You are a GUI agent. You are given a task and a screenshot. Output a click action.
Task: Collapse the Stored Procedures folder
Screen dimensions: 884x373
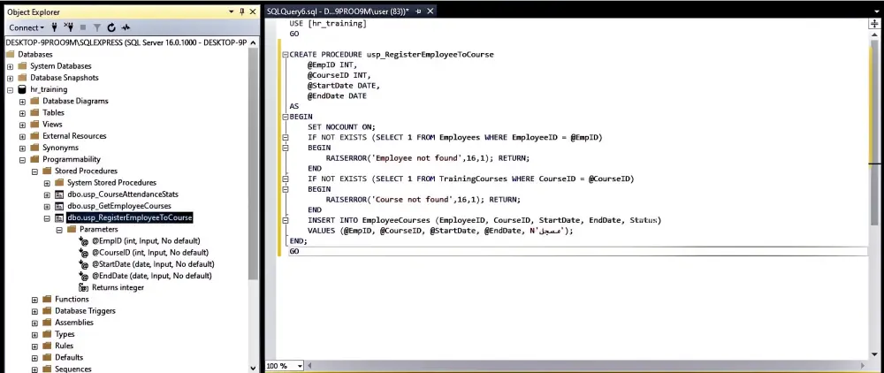point(35,171)
